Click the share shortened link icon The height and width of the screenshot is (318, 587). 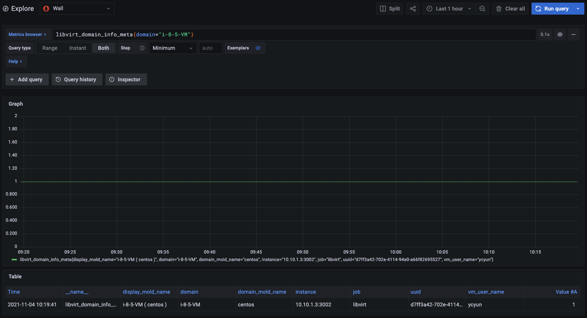[x=413, y=9]
